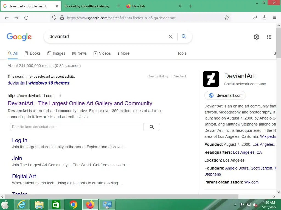Click the Firefox taskbar button
Screen dimensions: 281x210
click(90, 205)
